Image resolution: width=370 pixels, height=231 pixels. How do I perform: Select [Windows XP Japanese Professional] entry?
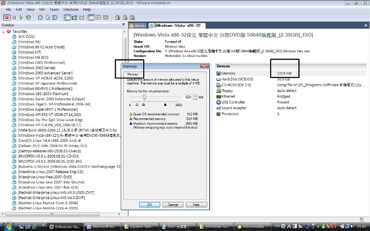[x=48, y=84]
